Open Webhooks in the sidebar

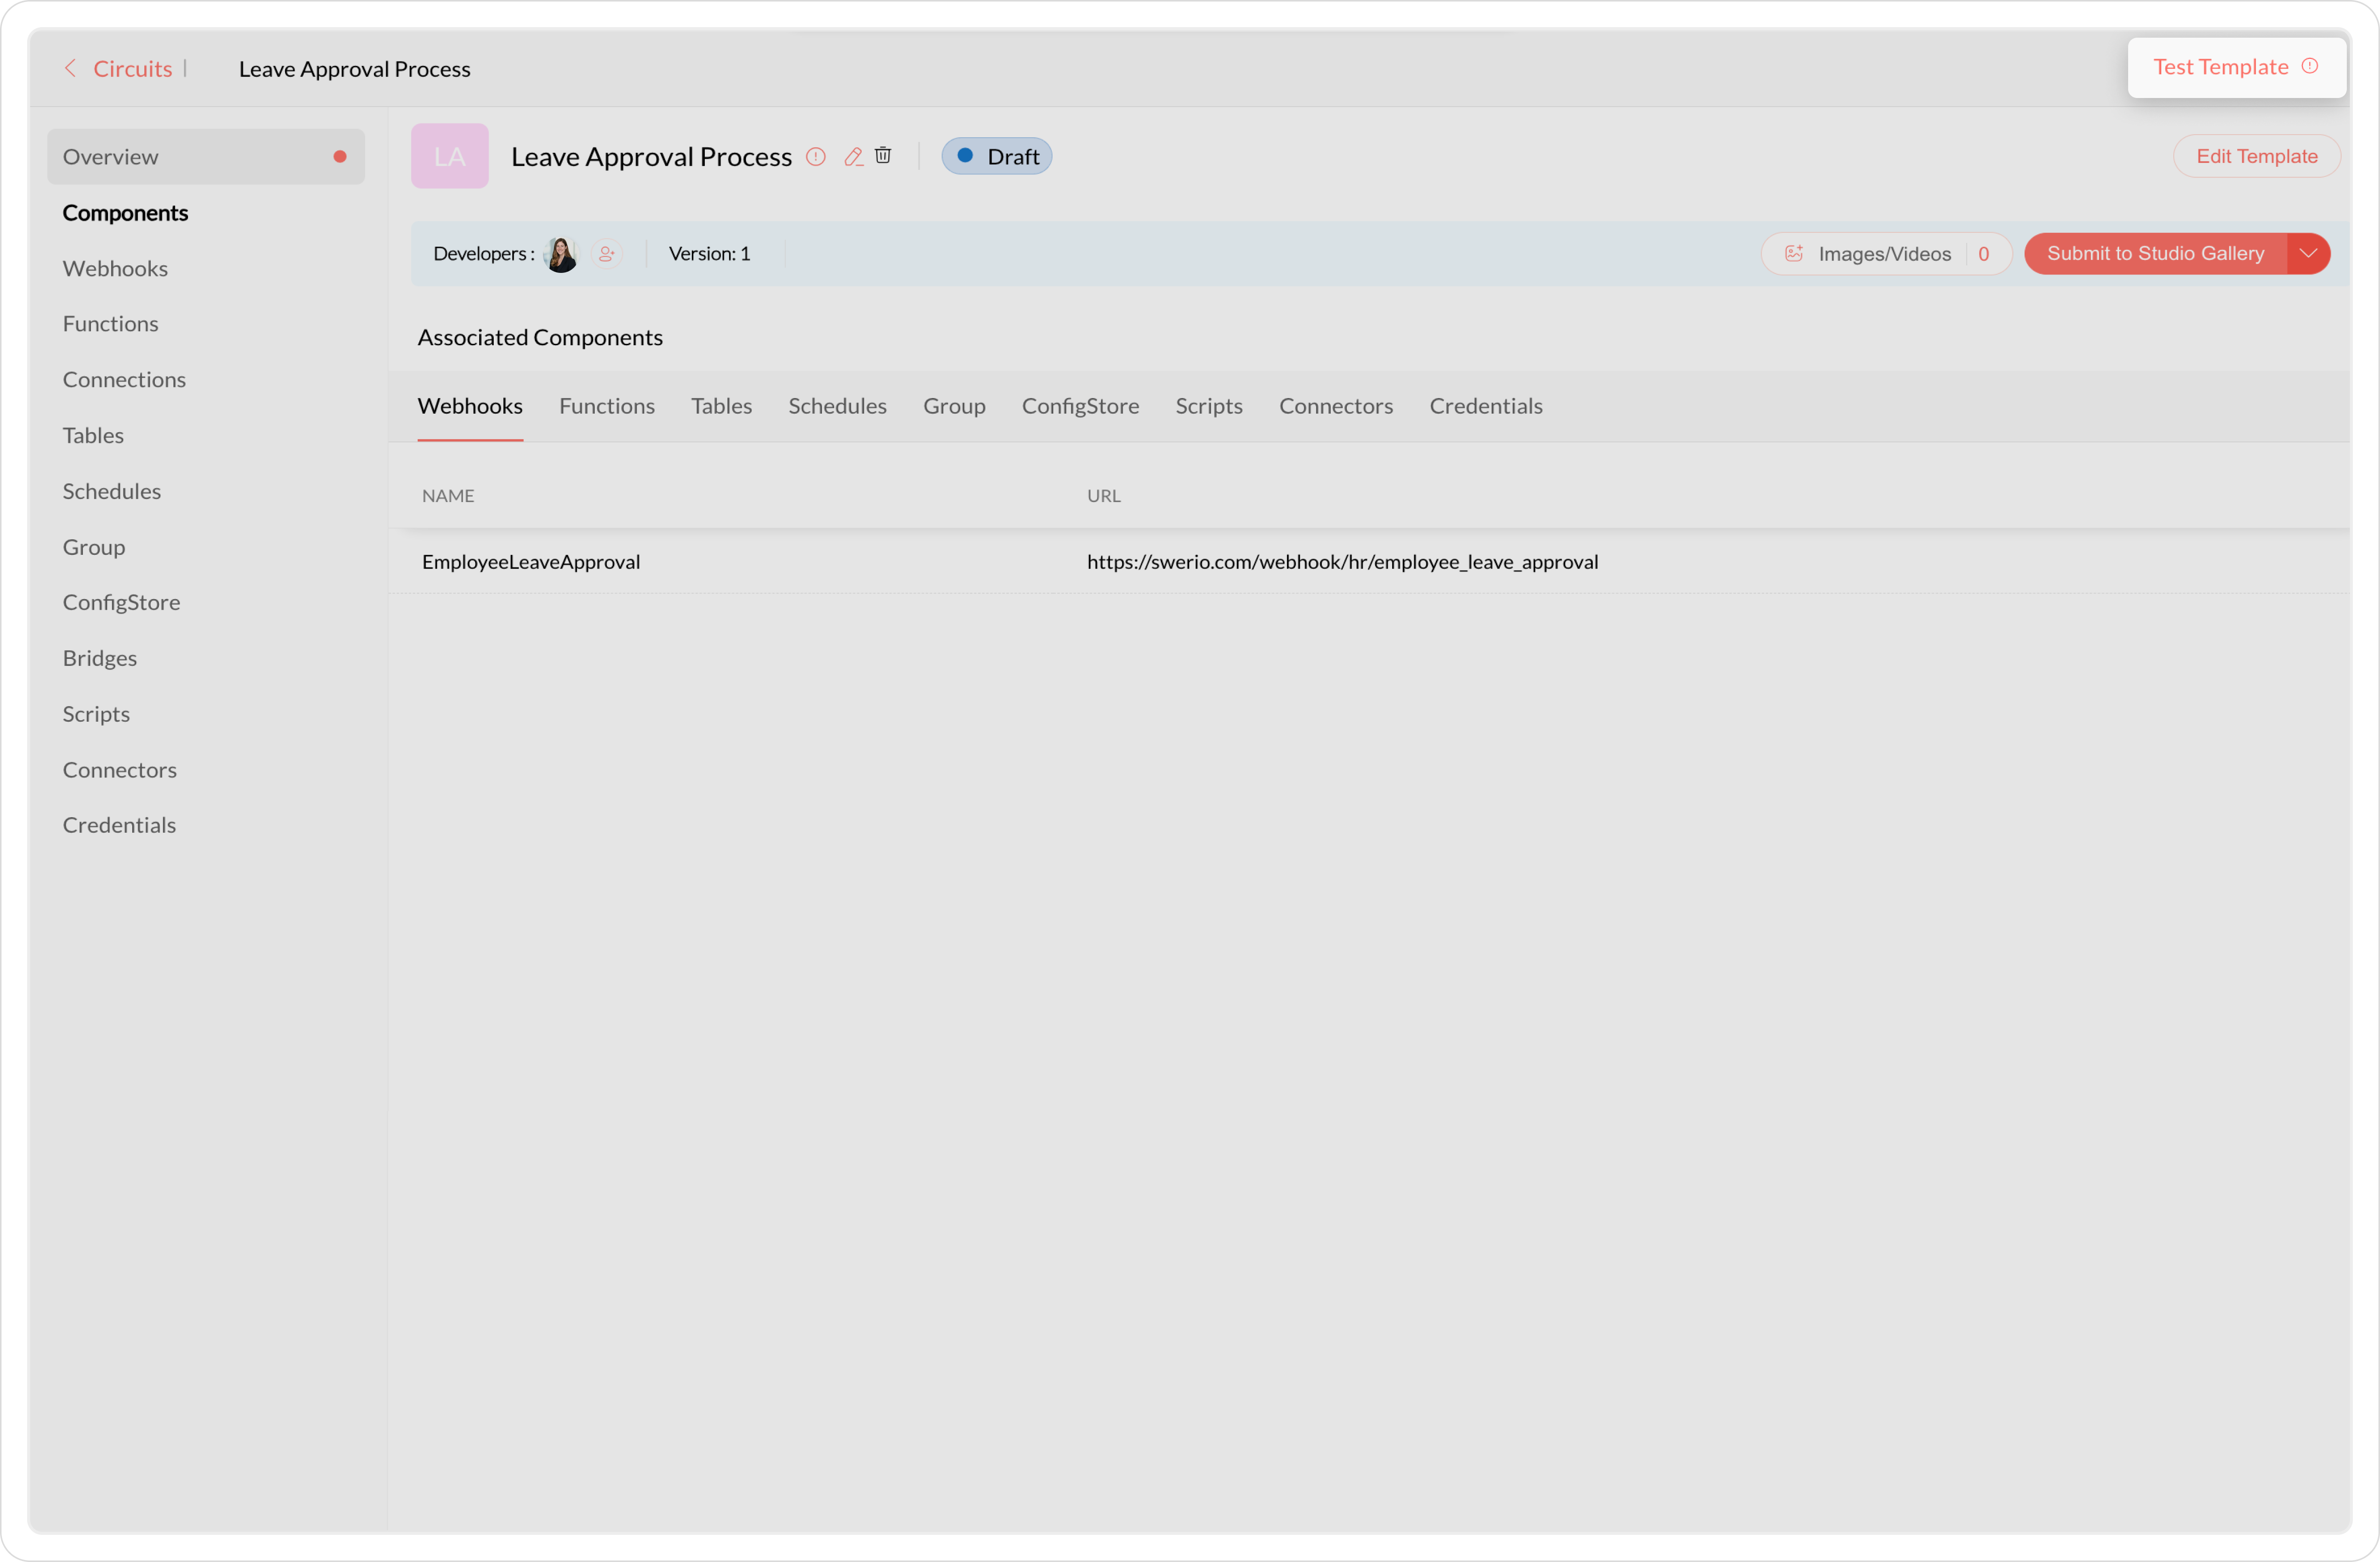pos(115,268)
